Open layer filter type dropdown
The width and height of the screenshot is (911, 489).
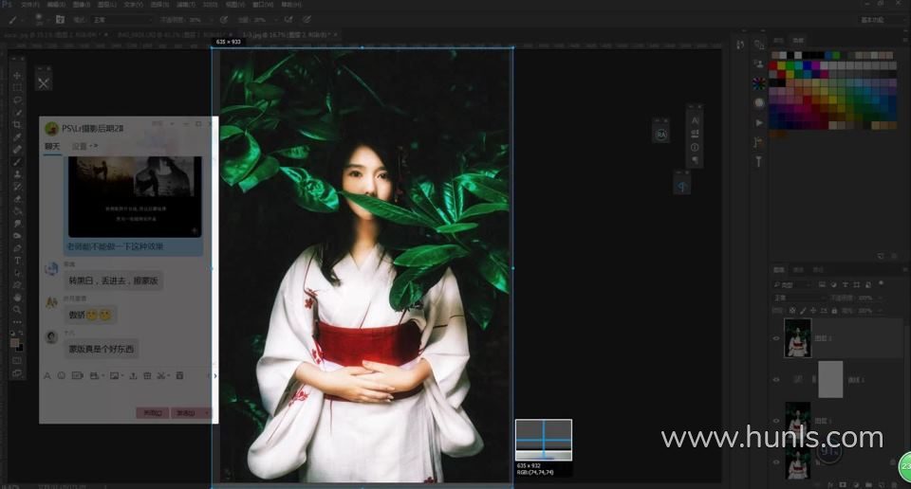[x=792, y=284]
